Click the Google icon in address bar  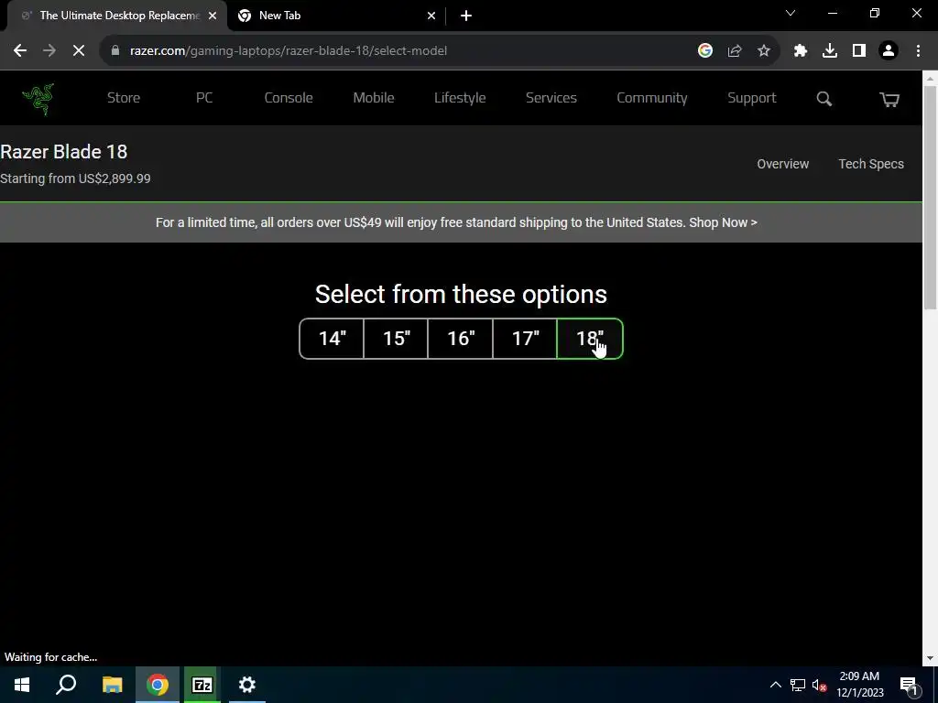(705, 51)
